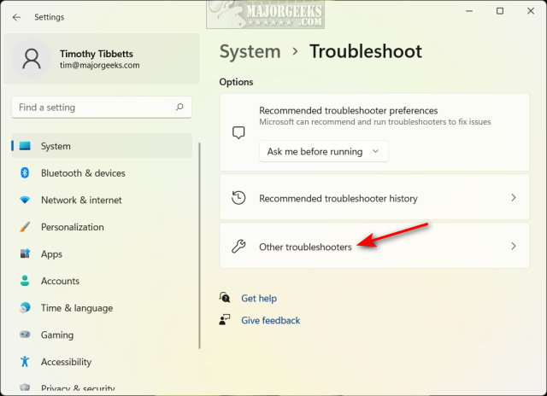547x396 pixels.
Task: Click the Accessibility figure icon
Action: click(25, 362)
